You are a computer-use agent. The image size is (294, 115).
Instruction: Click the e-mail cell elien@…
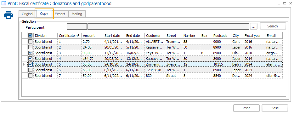pos(274,76)
